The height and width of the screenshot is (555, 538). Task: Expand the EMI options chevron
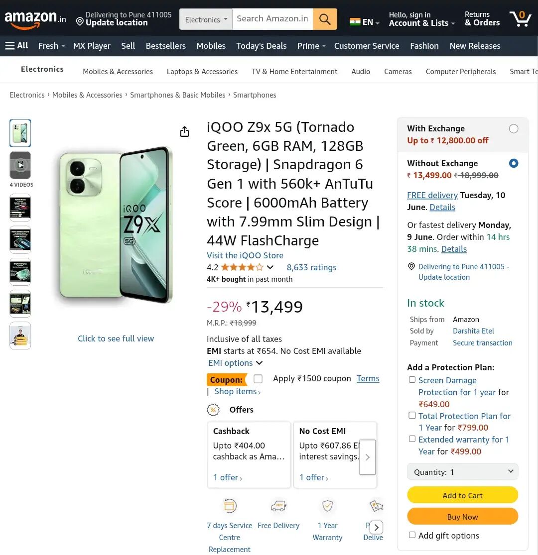(x=259, y=363)
